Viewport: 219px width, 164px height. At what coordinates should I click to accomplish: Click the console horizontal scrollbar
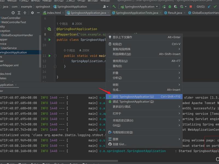[x=59, y=161]
